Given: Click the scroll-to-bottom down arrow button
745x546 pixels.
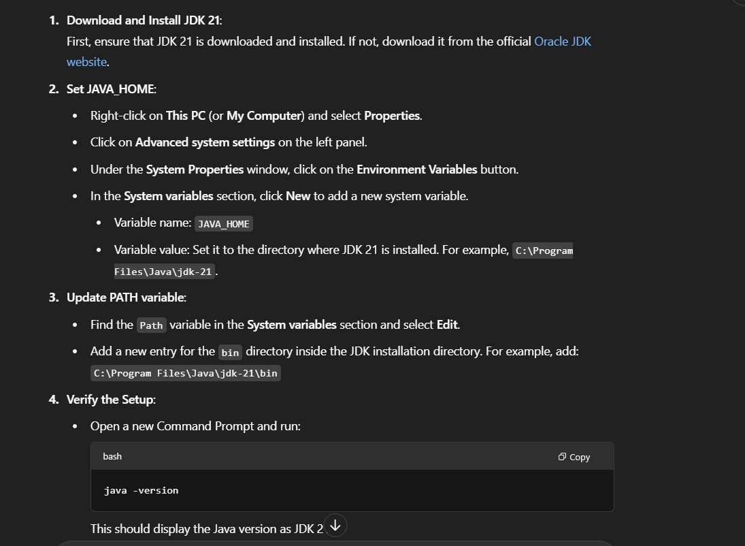Looking at the screenshot, I should coord(335,526).
